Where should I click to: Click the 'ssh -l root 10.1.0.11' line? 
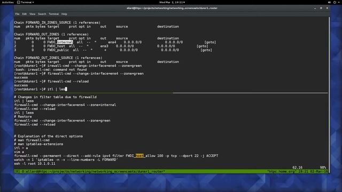pos(35,164)
